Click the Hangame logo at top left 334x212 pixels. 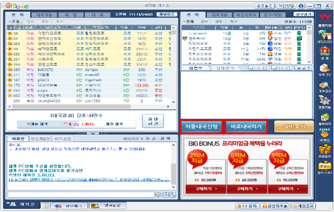tap(17, 6)
